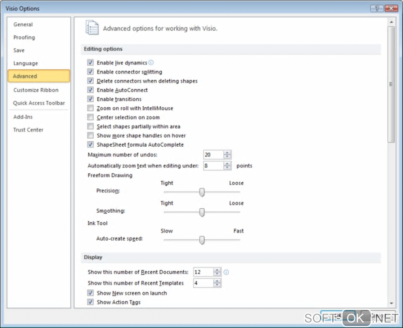Toggle Enable live dynamics checkbox
The height and width of the screenshot is (328, 403).
90,62
